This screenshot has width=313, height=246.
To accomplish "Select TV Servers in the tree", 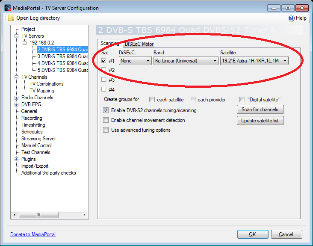I will click(x=32, y=36).
